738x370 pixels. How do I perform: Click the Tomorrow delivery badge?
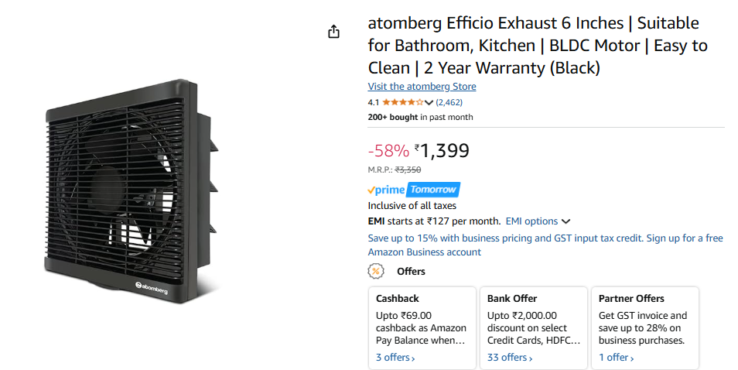point(433,189)
